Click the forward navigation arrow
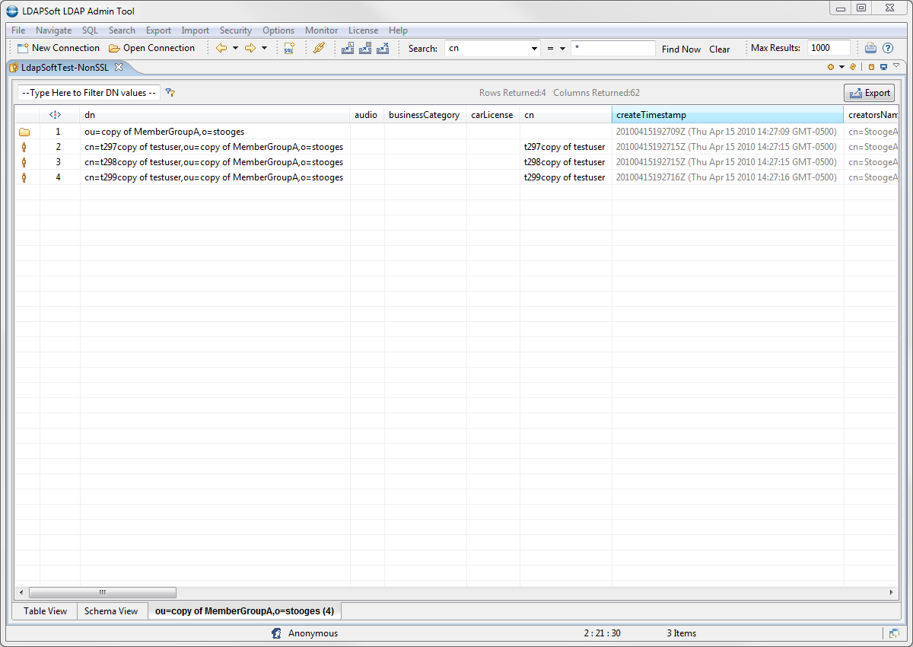Viewport: 913px width, 647px height. [250, 48]
